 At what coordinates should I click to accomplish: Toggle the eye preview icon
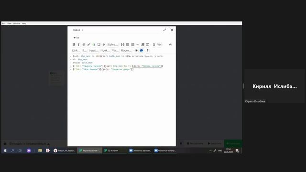[136, 50]
